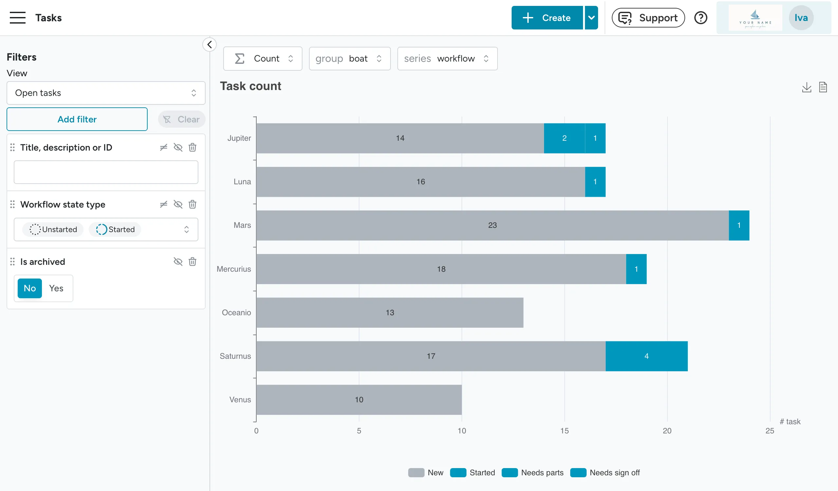Viewport: 838px width, 491px height.
Task: Open the chart report document icon
Action: pos(824,87)
